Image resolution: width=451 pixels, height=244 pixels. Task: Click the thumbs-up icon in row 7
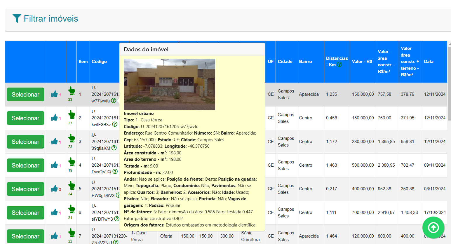tap(54, 236)
